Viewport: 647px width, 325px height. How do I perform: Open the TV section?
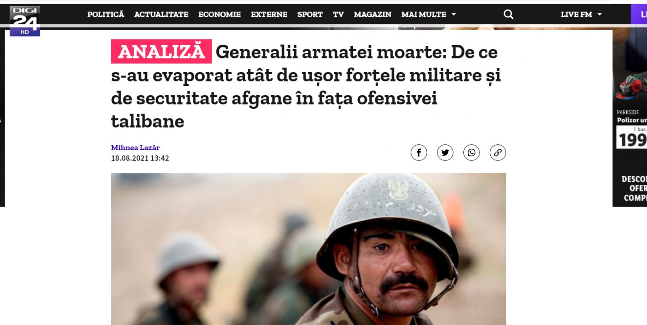[338, 14]
